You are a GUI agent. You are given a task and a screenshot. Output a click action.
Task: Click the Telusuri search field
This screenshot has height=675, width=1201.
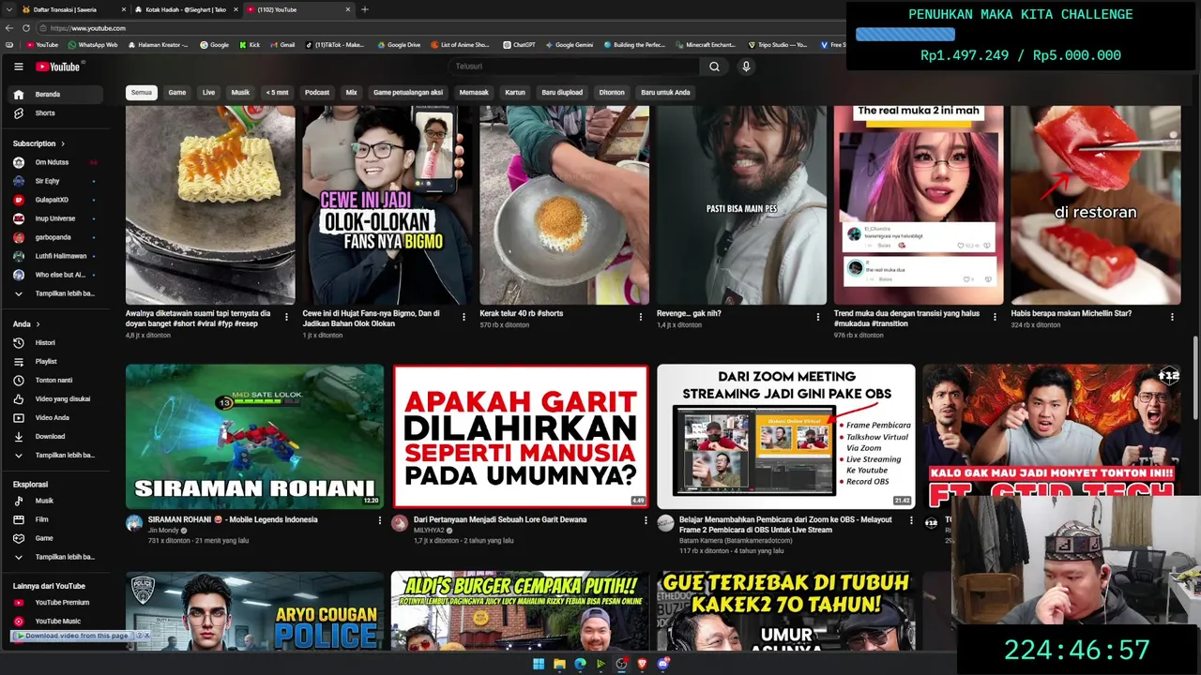point(574,67)
